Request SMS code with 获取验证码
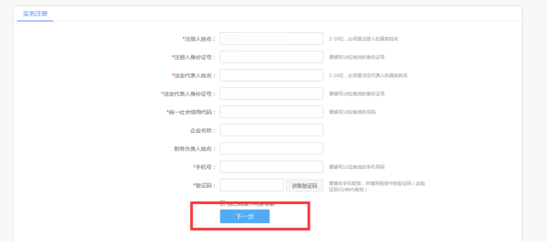The image size is (547, 242). (x=304, y=185)
